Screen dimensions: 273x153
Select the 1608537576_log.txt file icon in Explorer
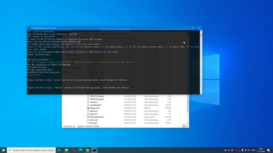tap(88, 96)
